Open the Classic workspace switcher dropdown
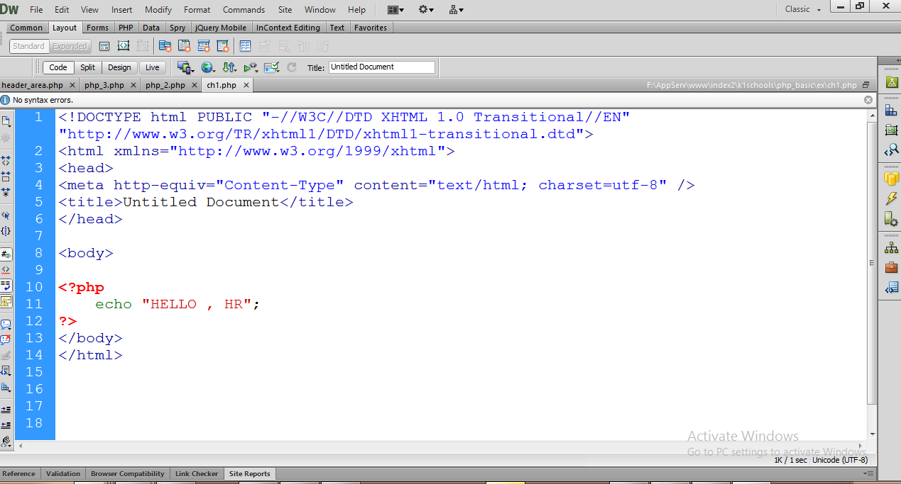 (x=802, y=9)
